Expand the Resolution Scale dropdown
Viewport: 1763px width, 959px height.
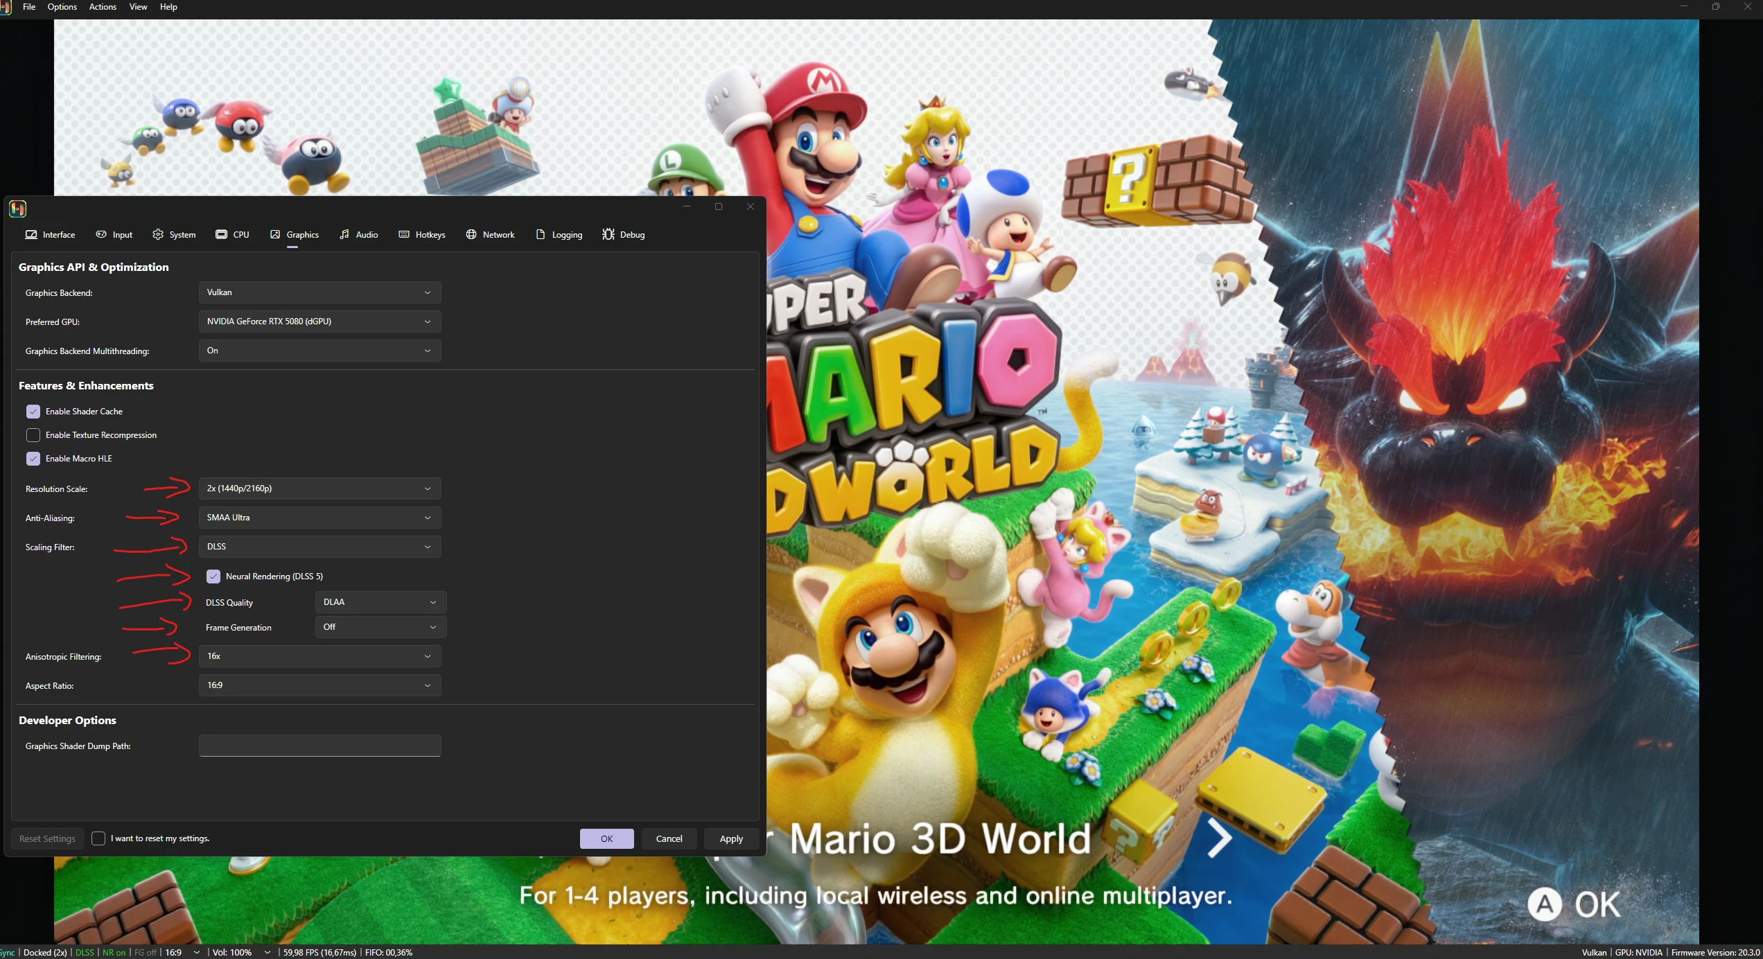click(x=319, y=489)
